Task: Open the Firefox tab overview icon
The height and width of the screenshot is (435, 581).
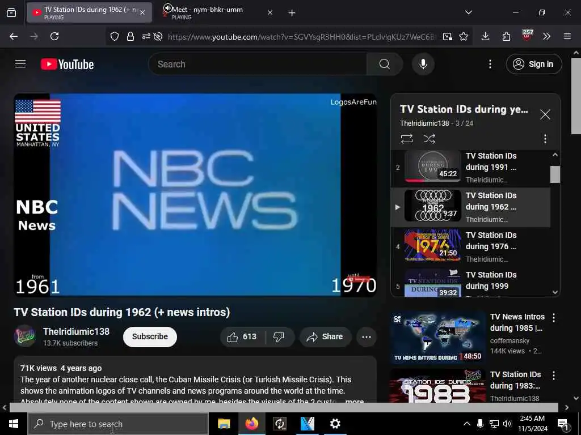Action: pos(11,13)
